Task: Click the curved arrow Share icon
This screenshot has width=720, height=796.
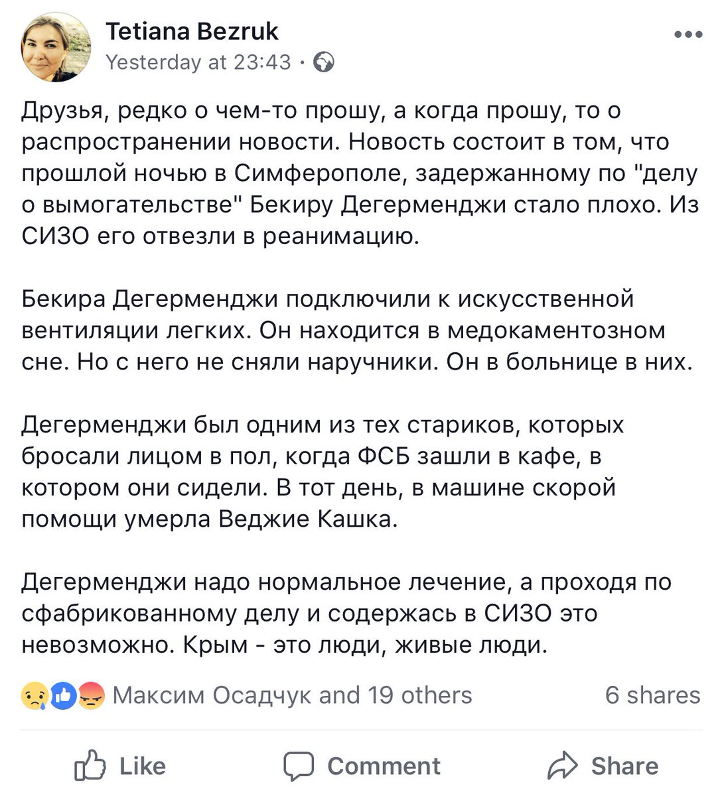Action: click(x=563, y=767)
